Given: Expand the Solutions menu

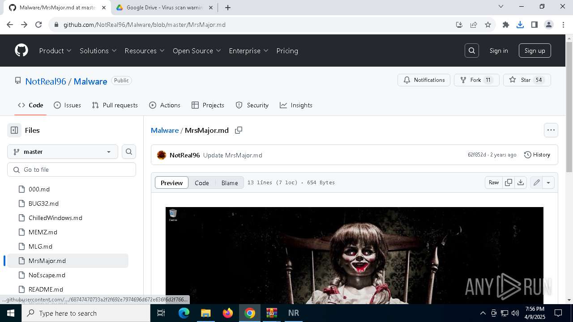Looking at the screenshot, I should pos(98,51).
